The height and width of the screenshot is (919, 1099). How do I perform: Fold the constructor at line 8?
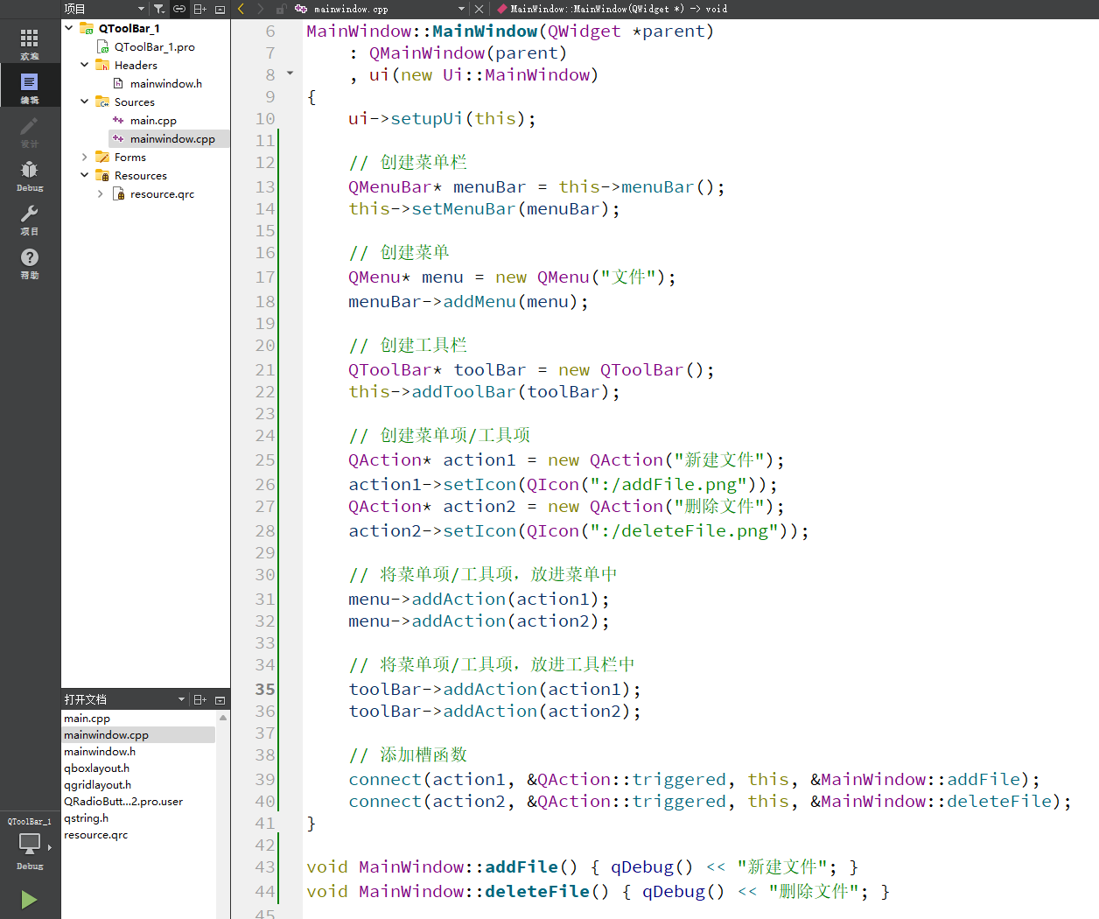click(290, 74)
